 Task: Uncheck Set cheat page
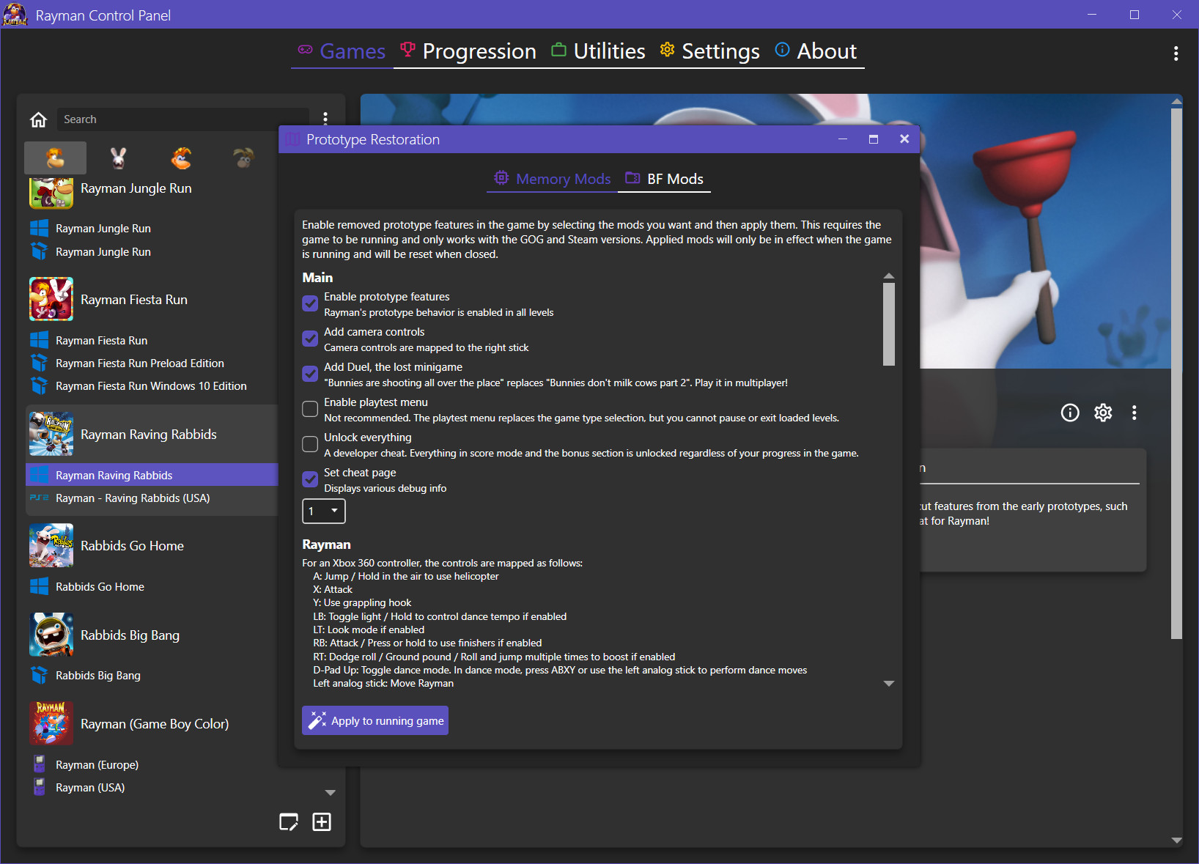(x=309, y=479)
